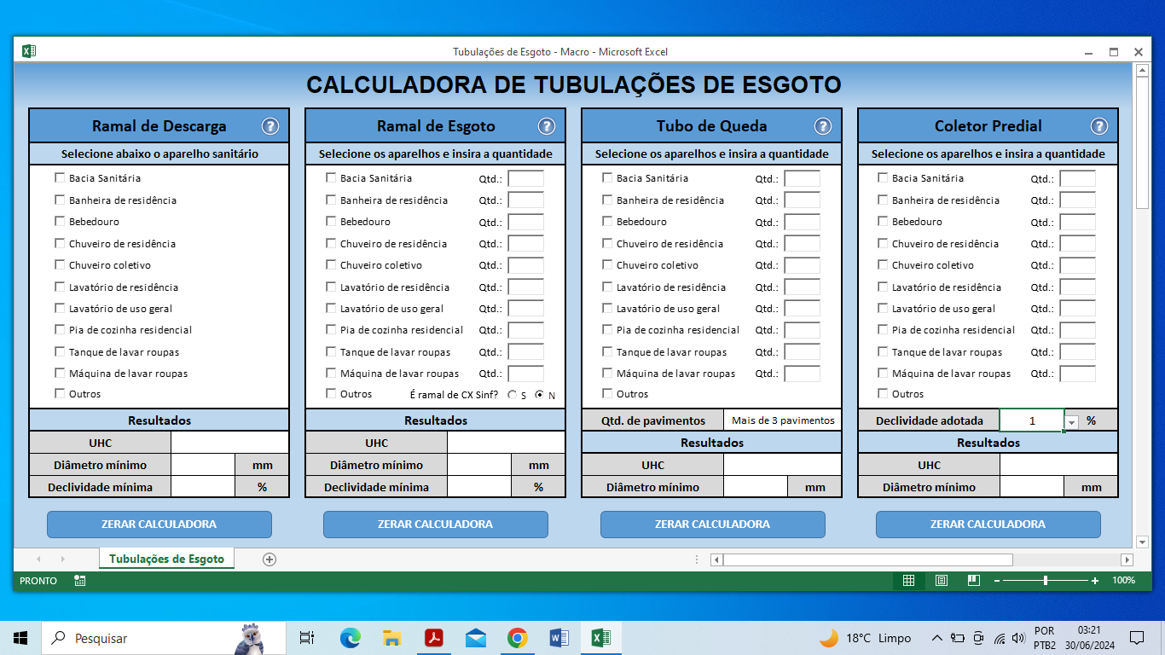Image resolution: width=1165 pixels, height=655 pixels.
Task: Check Bacia Sanitária in Ramal de Descarga
Action: [60, 178]
